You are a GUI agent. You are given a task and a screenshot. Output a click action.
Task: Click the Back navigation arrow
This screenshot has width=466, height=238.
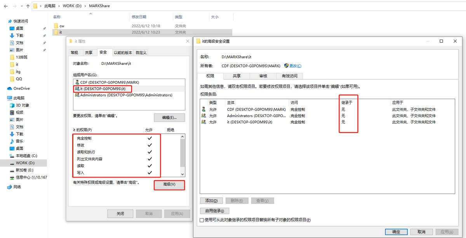click(x=5, y=5)
